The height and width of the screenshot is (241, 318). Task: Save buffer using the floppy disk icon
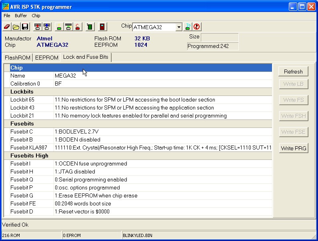pyautogui.click(x=25, y=27)
